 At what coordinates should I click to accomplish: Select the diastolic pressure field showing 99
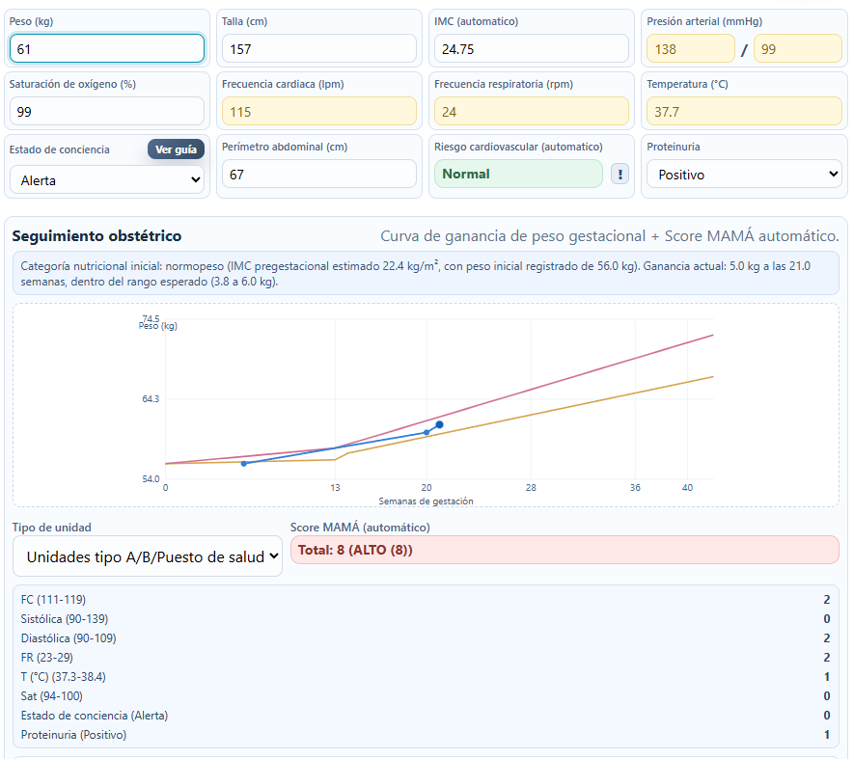point(798,48)
